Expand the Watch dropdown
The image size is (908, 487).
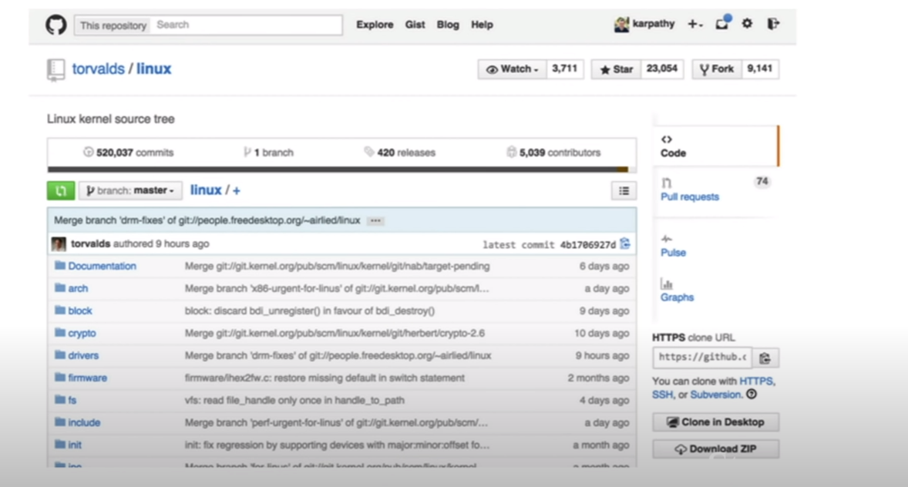(512, 69)
